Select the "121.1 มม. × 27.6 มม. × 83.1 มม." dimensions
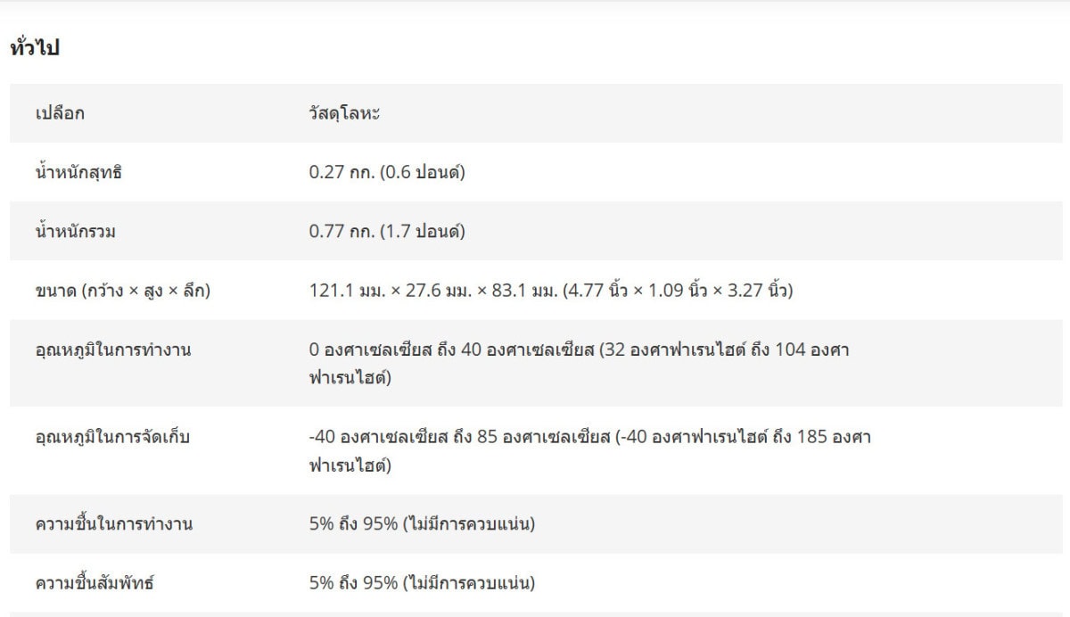Viewport: 1070px width, 617px height. pos(433,291)
